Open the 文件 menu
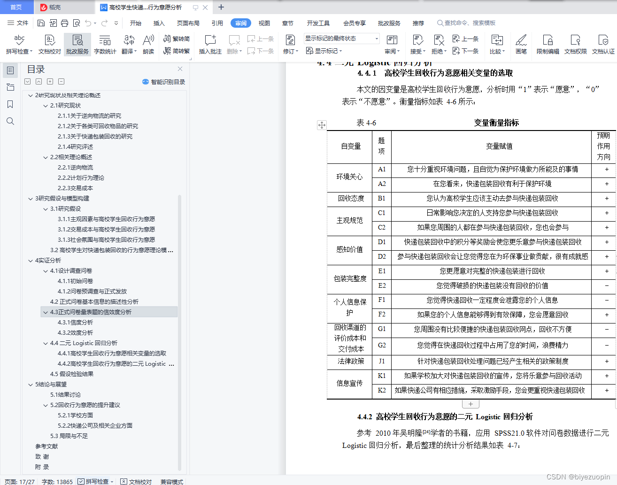The height and width of the screenshot is (485, 617). pyautogui.click(x=18, y=23)
